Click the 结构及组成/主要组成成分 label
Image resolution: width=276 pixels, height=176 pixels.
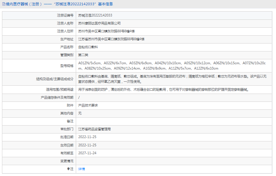[x=55, y=79]
